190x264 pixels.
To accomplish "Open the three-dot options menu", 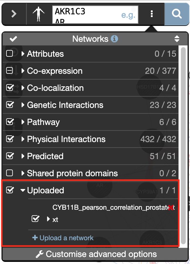I will (x=152, y=14).
